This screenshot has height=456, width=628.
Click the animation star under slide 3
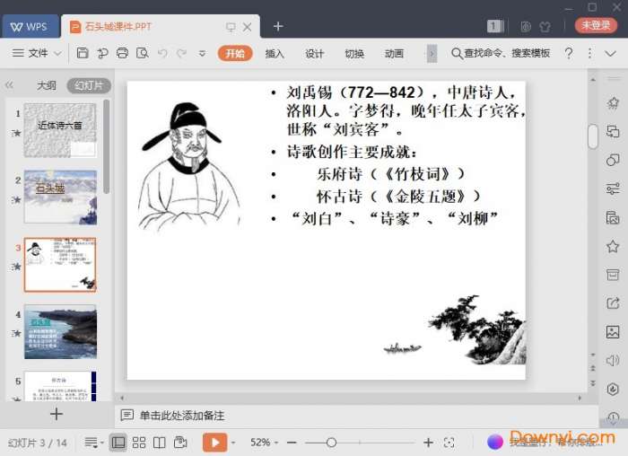(16, 266)
